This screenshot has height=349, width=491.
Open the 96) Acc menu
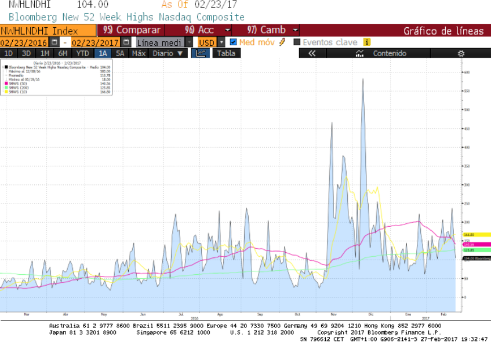point(207,30)
